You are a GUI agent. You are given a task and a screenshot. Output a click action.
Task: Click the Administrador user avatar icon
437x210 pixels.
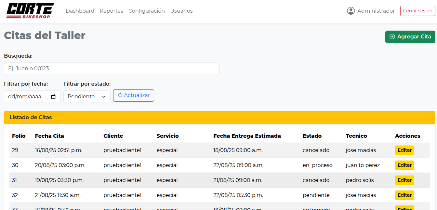pos(351,11)
